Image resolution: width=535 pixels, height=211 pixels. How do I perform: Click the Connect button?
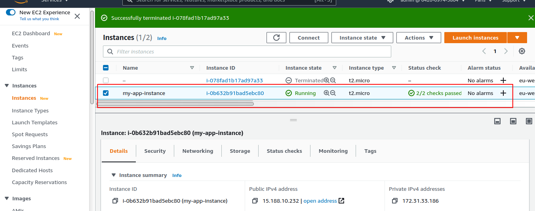coord(308,38)
